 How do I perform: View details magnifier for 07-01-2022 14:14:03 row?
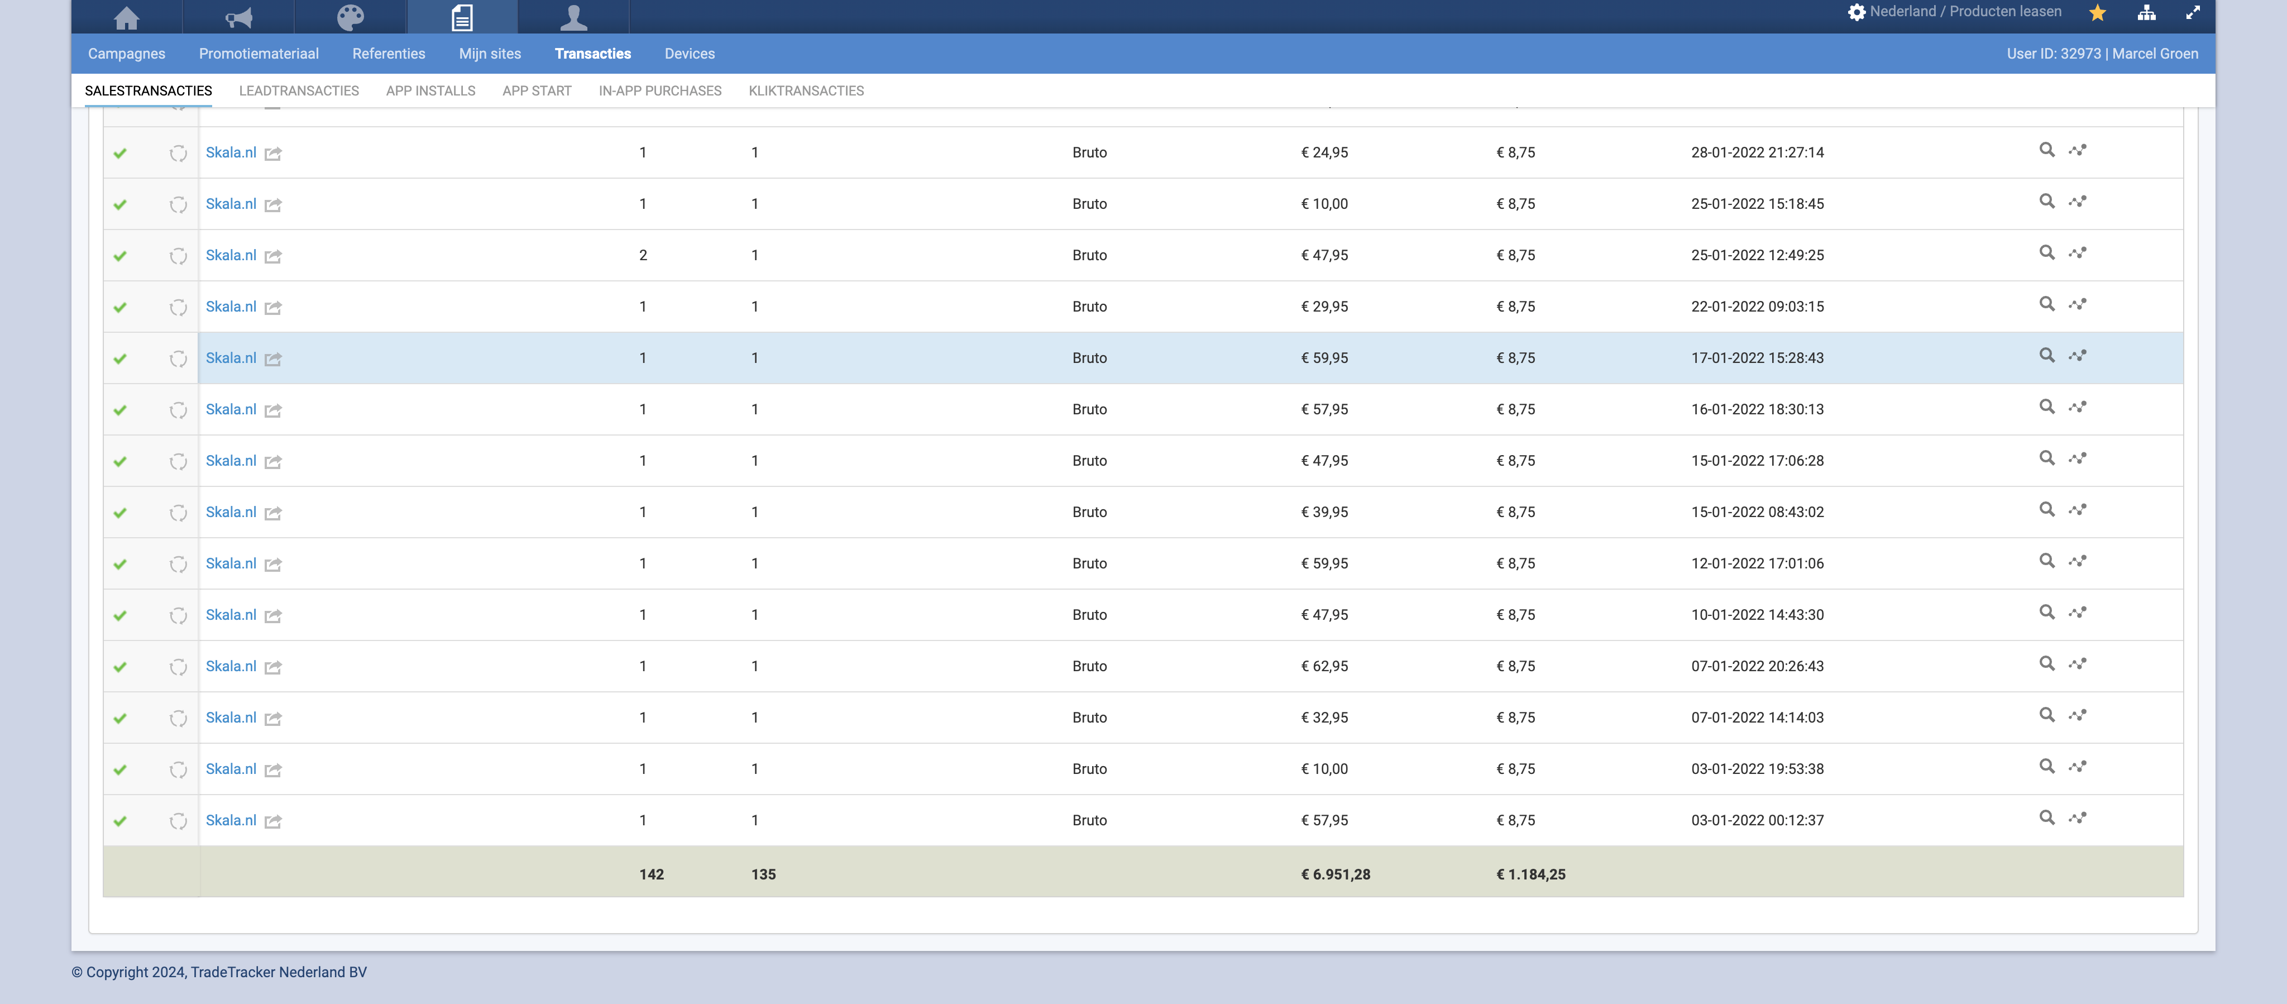click(2046, 715)
